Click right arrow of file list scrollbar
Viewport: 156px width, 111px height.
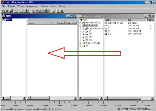tap(153, 98)
